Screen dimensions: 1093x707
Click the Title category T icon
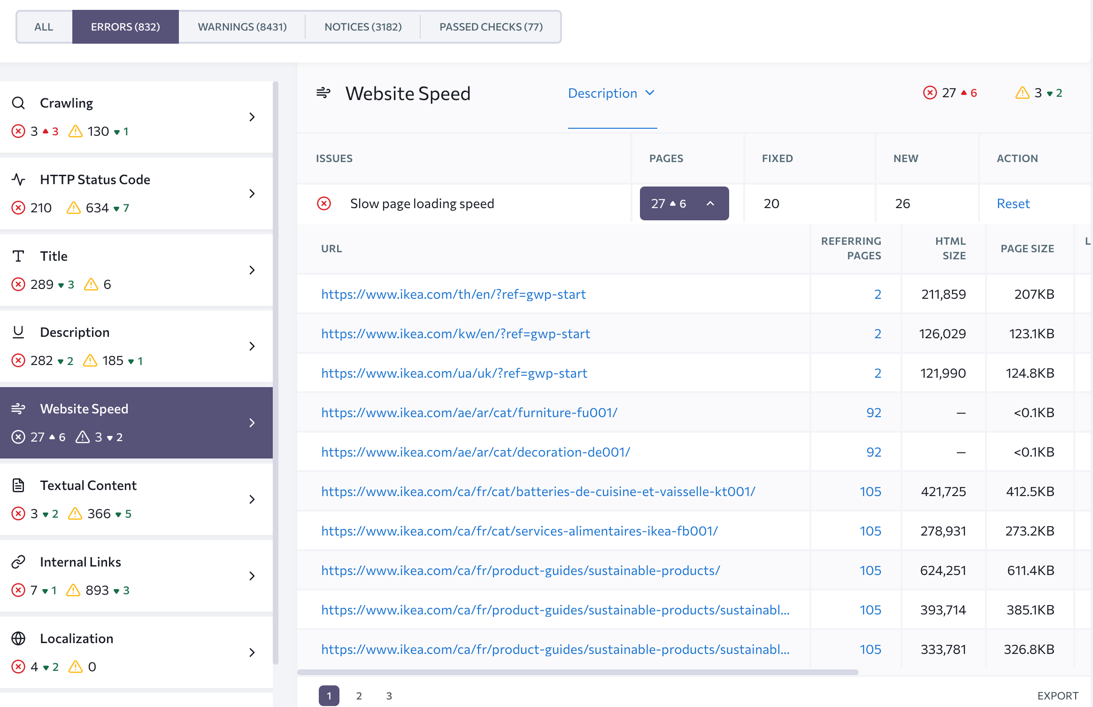pos(18,256)
